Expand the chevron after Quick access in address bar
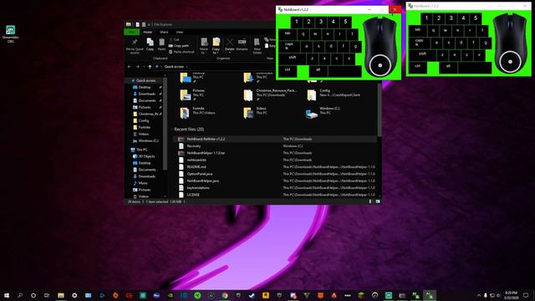Image resolution: width=535 pixels, height=301 pixels. (186, 67)
